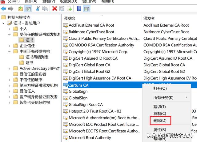Expand the 第三方根证书颁发机构 node
197x142 pixels.
tap(10, 86)
